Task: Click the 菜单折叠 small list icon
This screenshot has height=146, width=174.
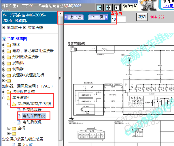Action: click(x=25, y=28)
